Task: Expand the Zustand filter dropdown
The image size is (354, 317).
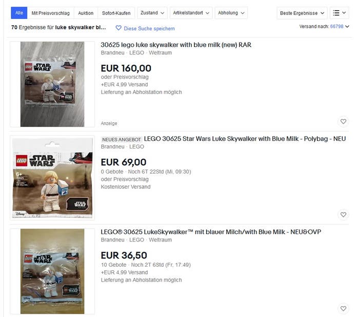Action: [152, 13]
